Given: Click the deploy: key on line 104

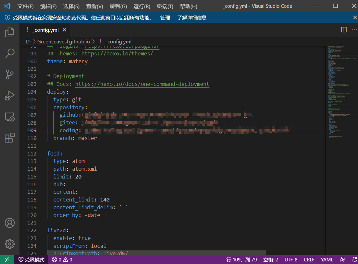Looking at the screenshot, I should point(57,92).
